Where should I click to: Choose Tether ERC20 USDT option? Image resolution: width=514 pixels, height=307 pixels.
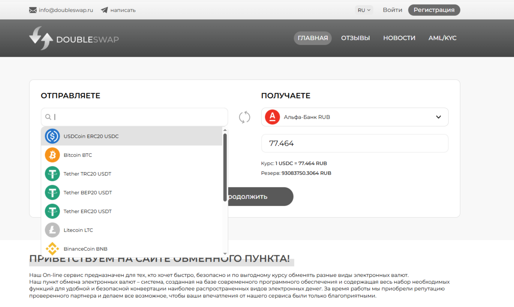coord(88,211)
